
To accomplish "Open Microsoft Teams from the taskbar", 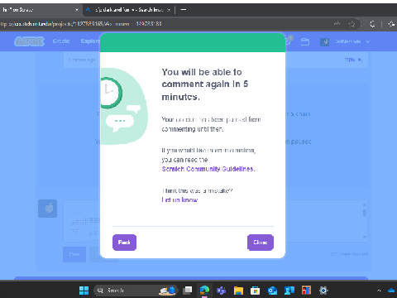I will coord(222,291).
